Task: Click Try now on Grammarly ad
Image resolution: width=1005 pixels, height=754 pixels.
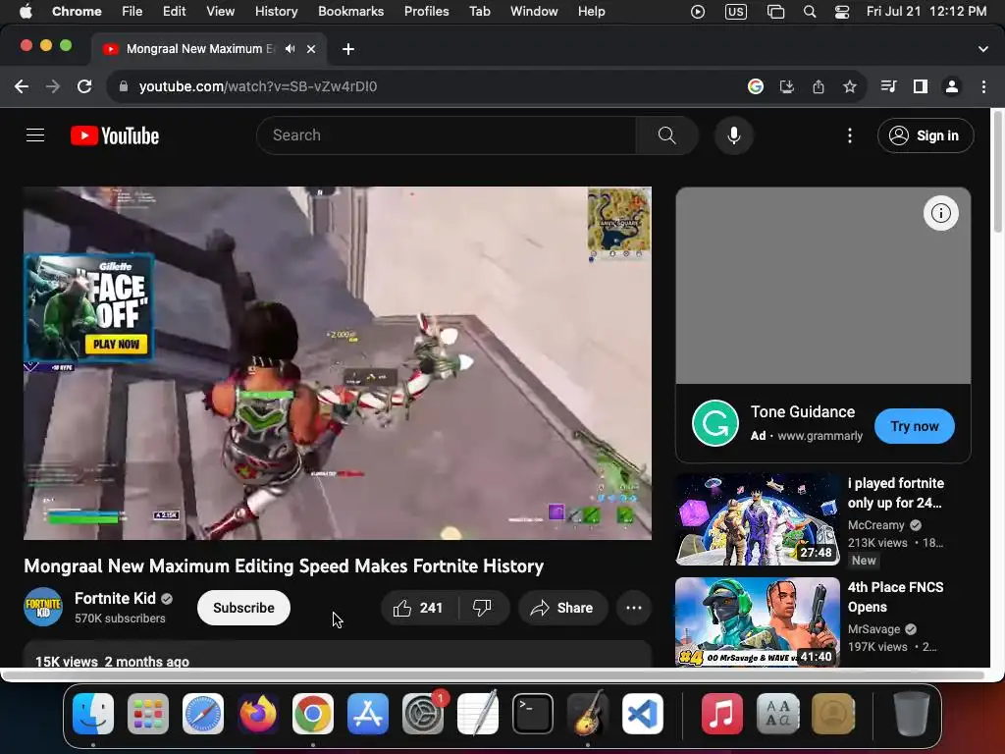Action: tap(914, 426)
